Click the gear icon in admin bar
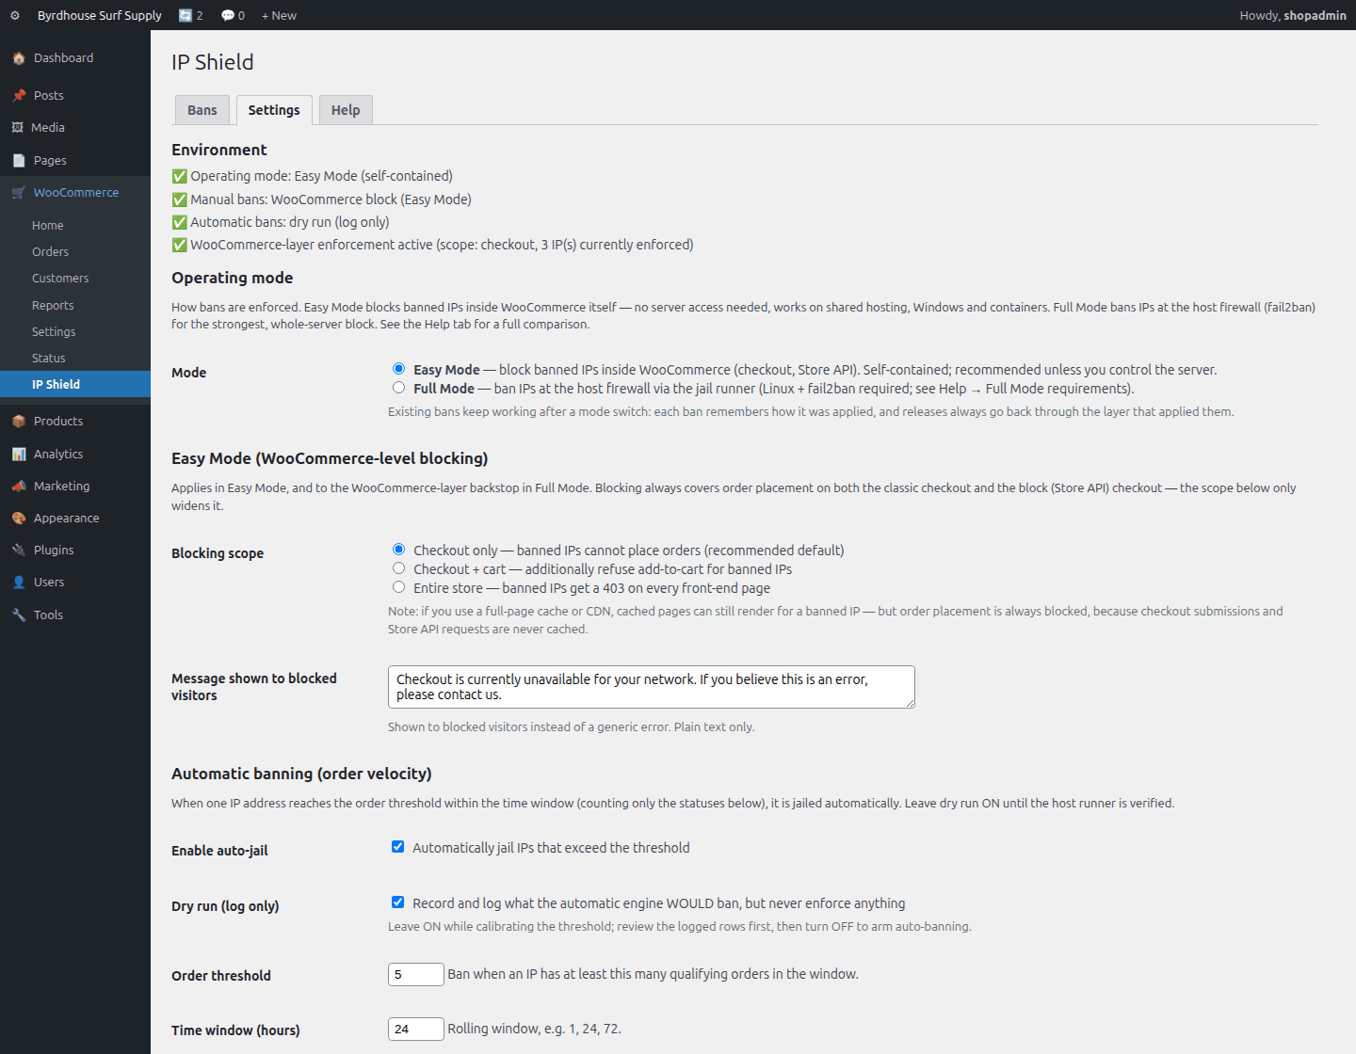 [x=15, y=15]
